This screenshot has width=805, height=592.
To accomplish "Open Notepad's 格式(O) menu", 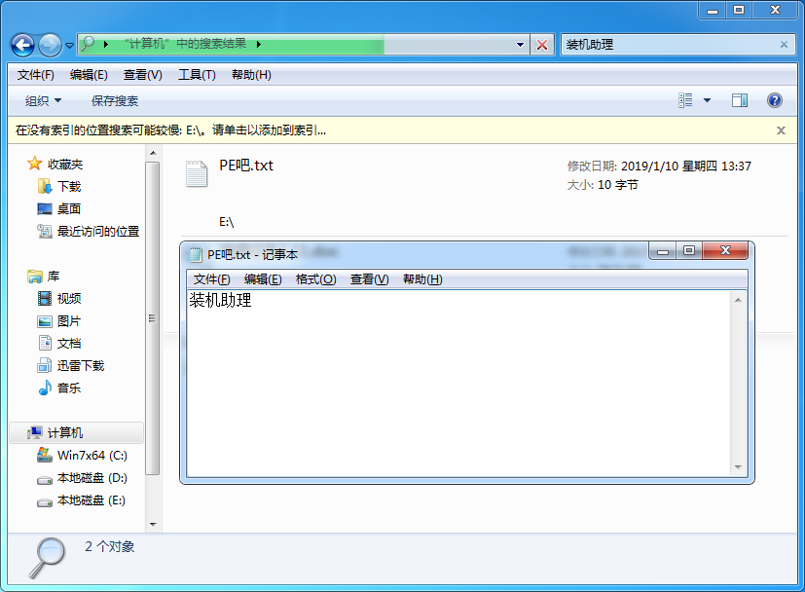I will [x=315, y=279].
